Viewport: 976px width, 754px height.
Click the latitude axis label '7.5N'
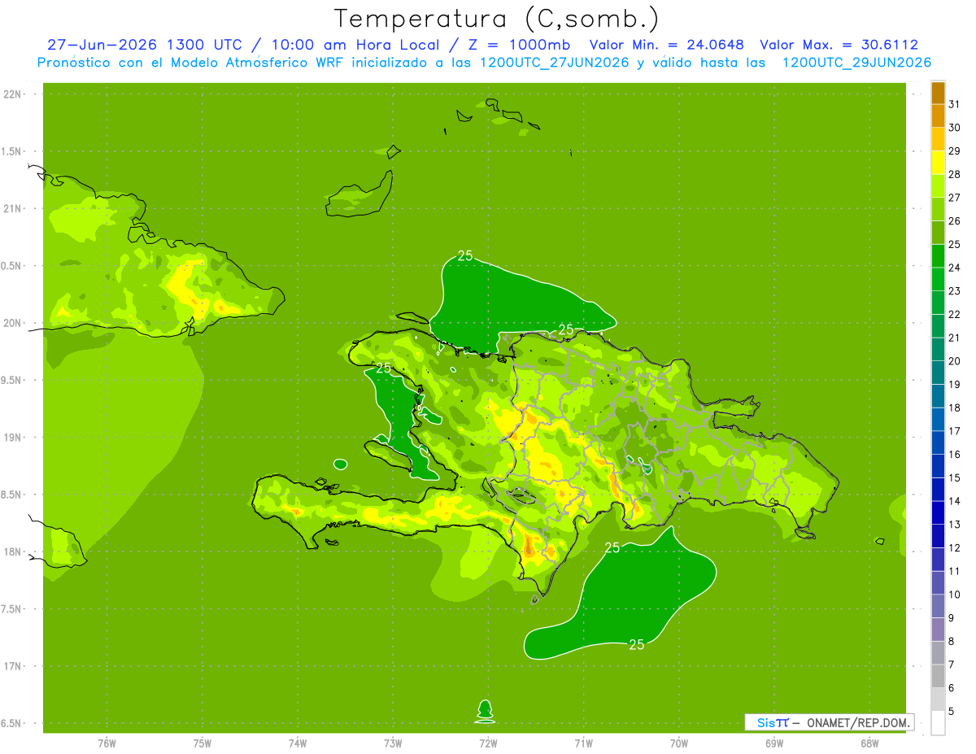[12, 609]
